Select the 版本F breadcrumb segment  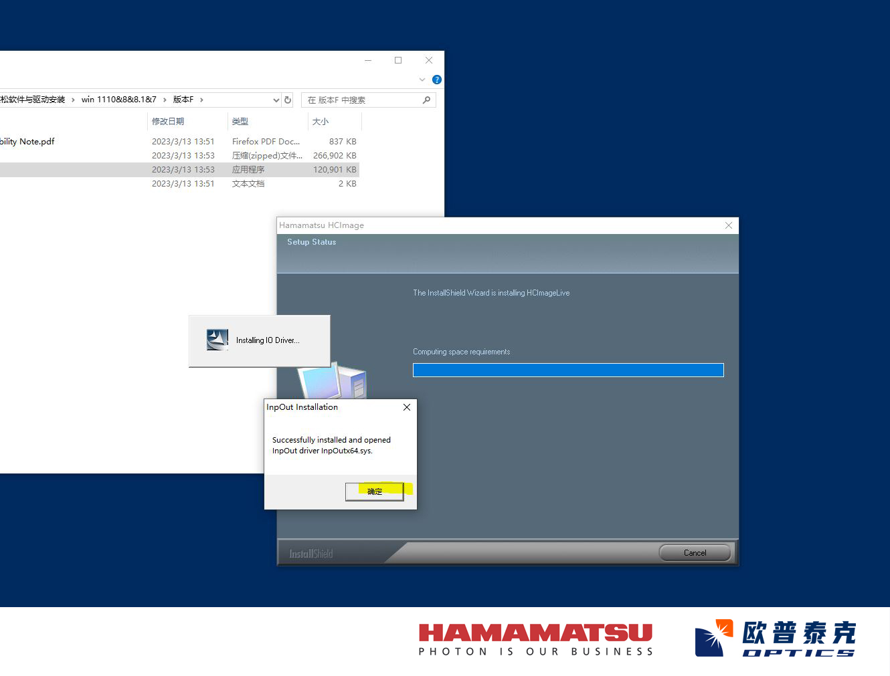pyautogui.click(x=183, y=100)
